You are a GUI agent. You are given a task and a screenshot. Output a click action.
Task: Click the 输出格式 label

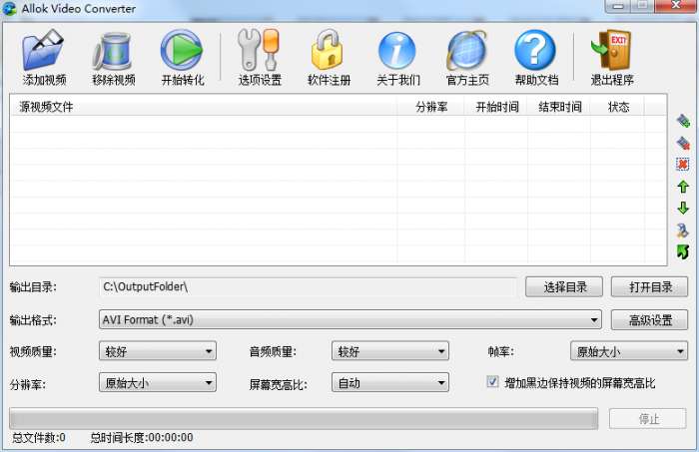(33, 320)
